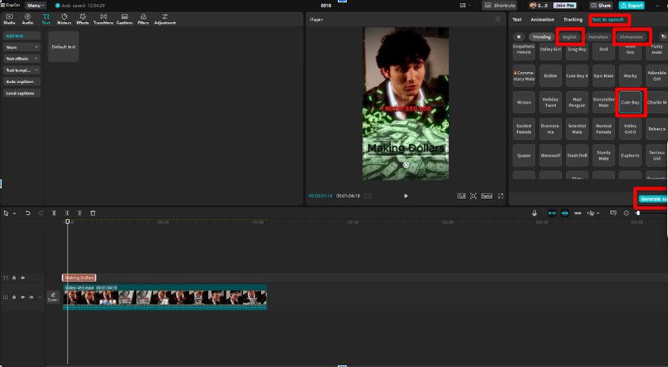This screenshot has height=367, width=668.
Task: Click the Undo arrow in timeline toolbar
Action: point(28,213)
